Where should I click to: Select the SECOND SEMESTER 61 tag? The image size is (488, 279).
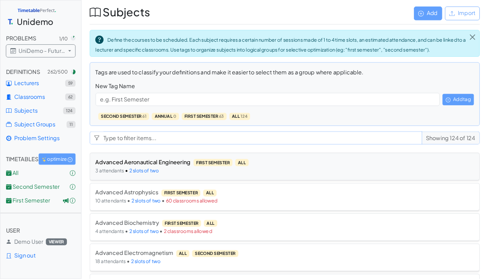(124, 117)
